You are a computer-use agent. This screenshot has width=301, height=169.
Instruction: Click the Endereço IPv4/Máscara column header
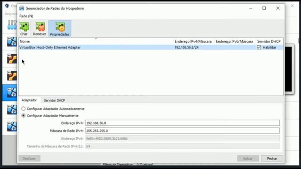point(193,41)
